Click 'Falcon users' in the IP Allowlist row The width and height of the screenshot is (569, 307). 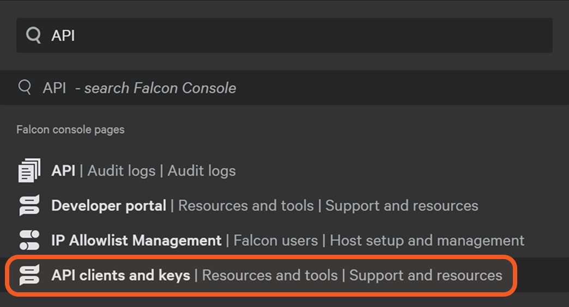[275, 240]
